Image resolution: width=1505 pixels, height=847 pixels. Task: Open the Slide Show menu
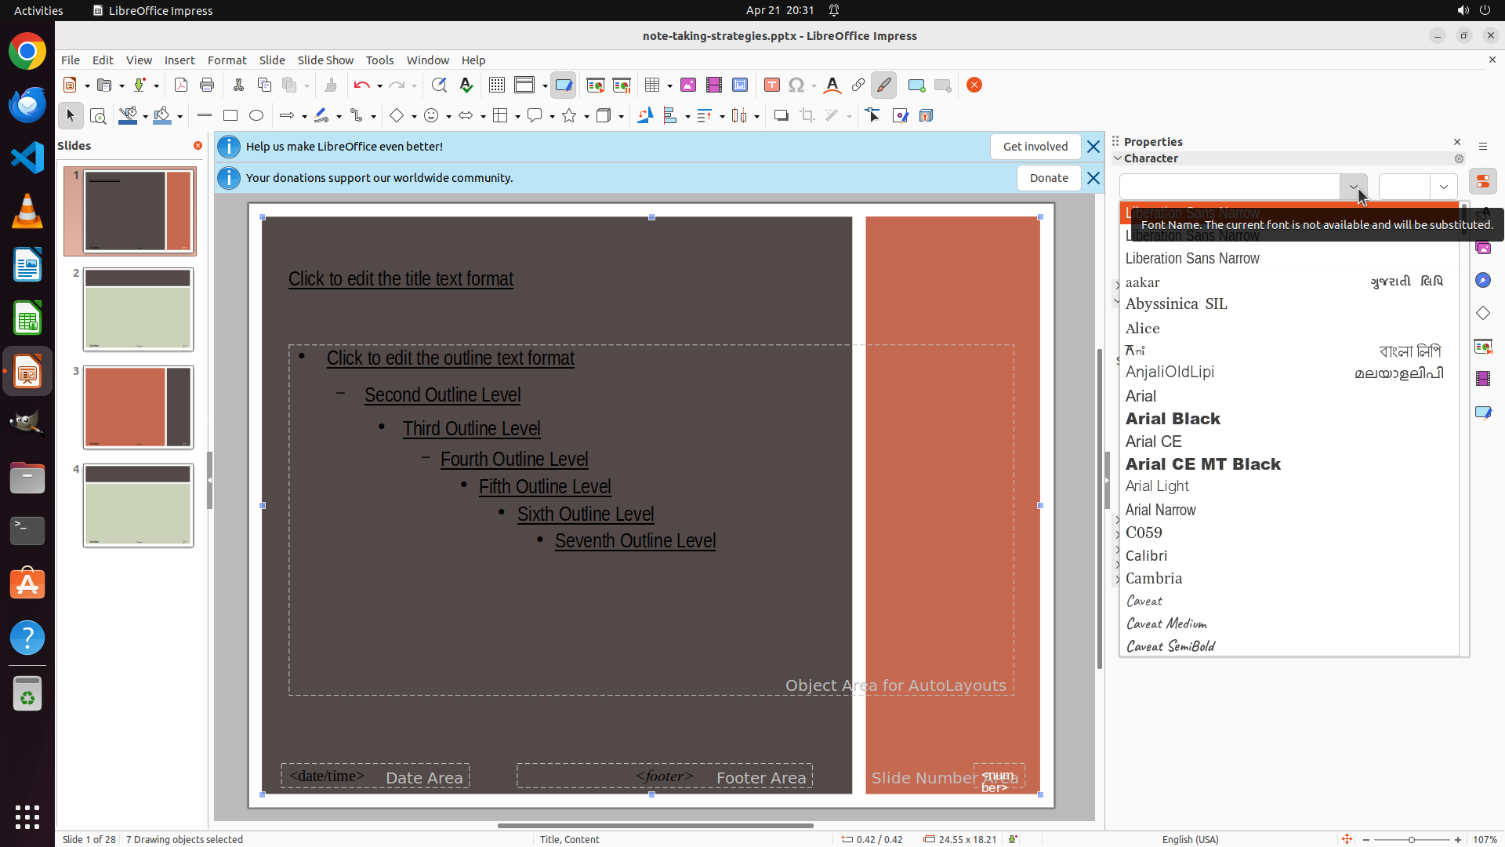coord(325,60)
